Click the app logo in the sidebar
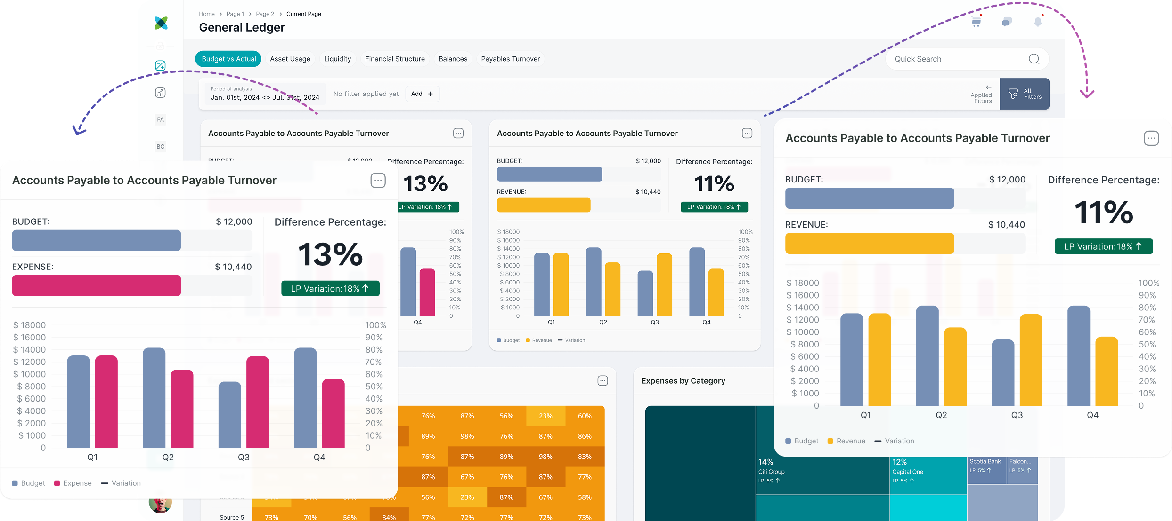 161,23
